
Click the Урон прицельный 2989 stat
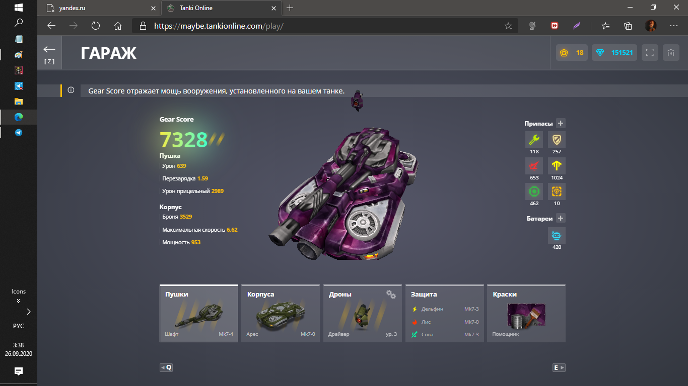pyautogui.click(x=193, y=191)
